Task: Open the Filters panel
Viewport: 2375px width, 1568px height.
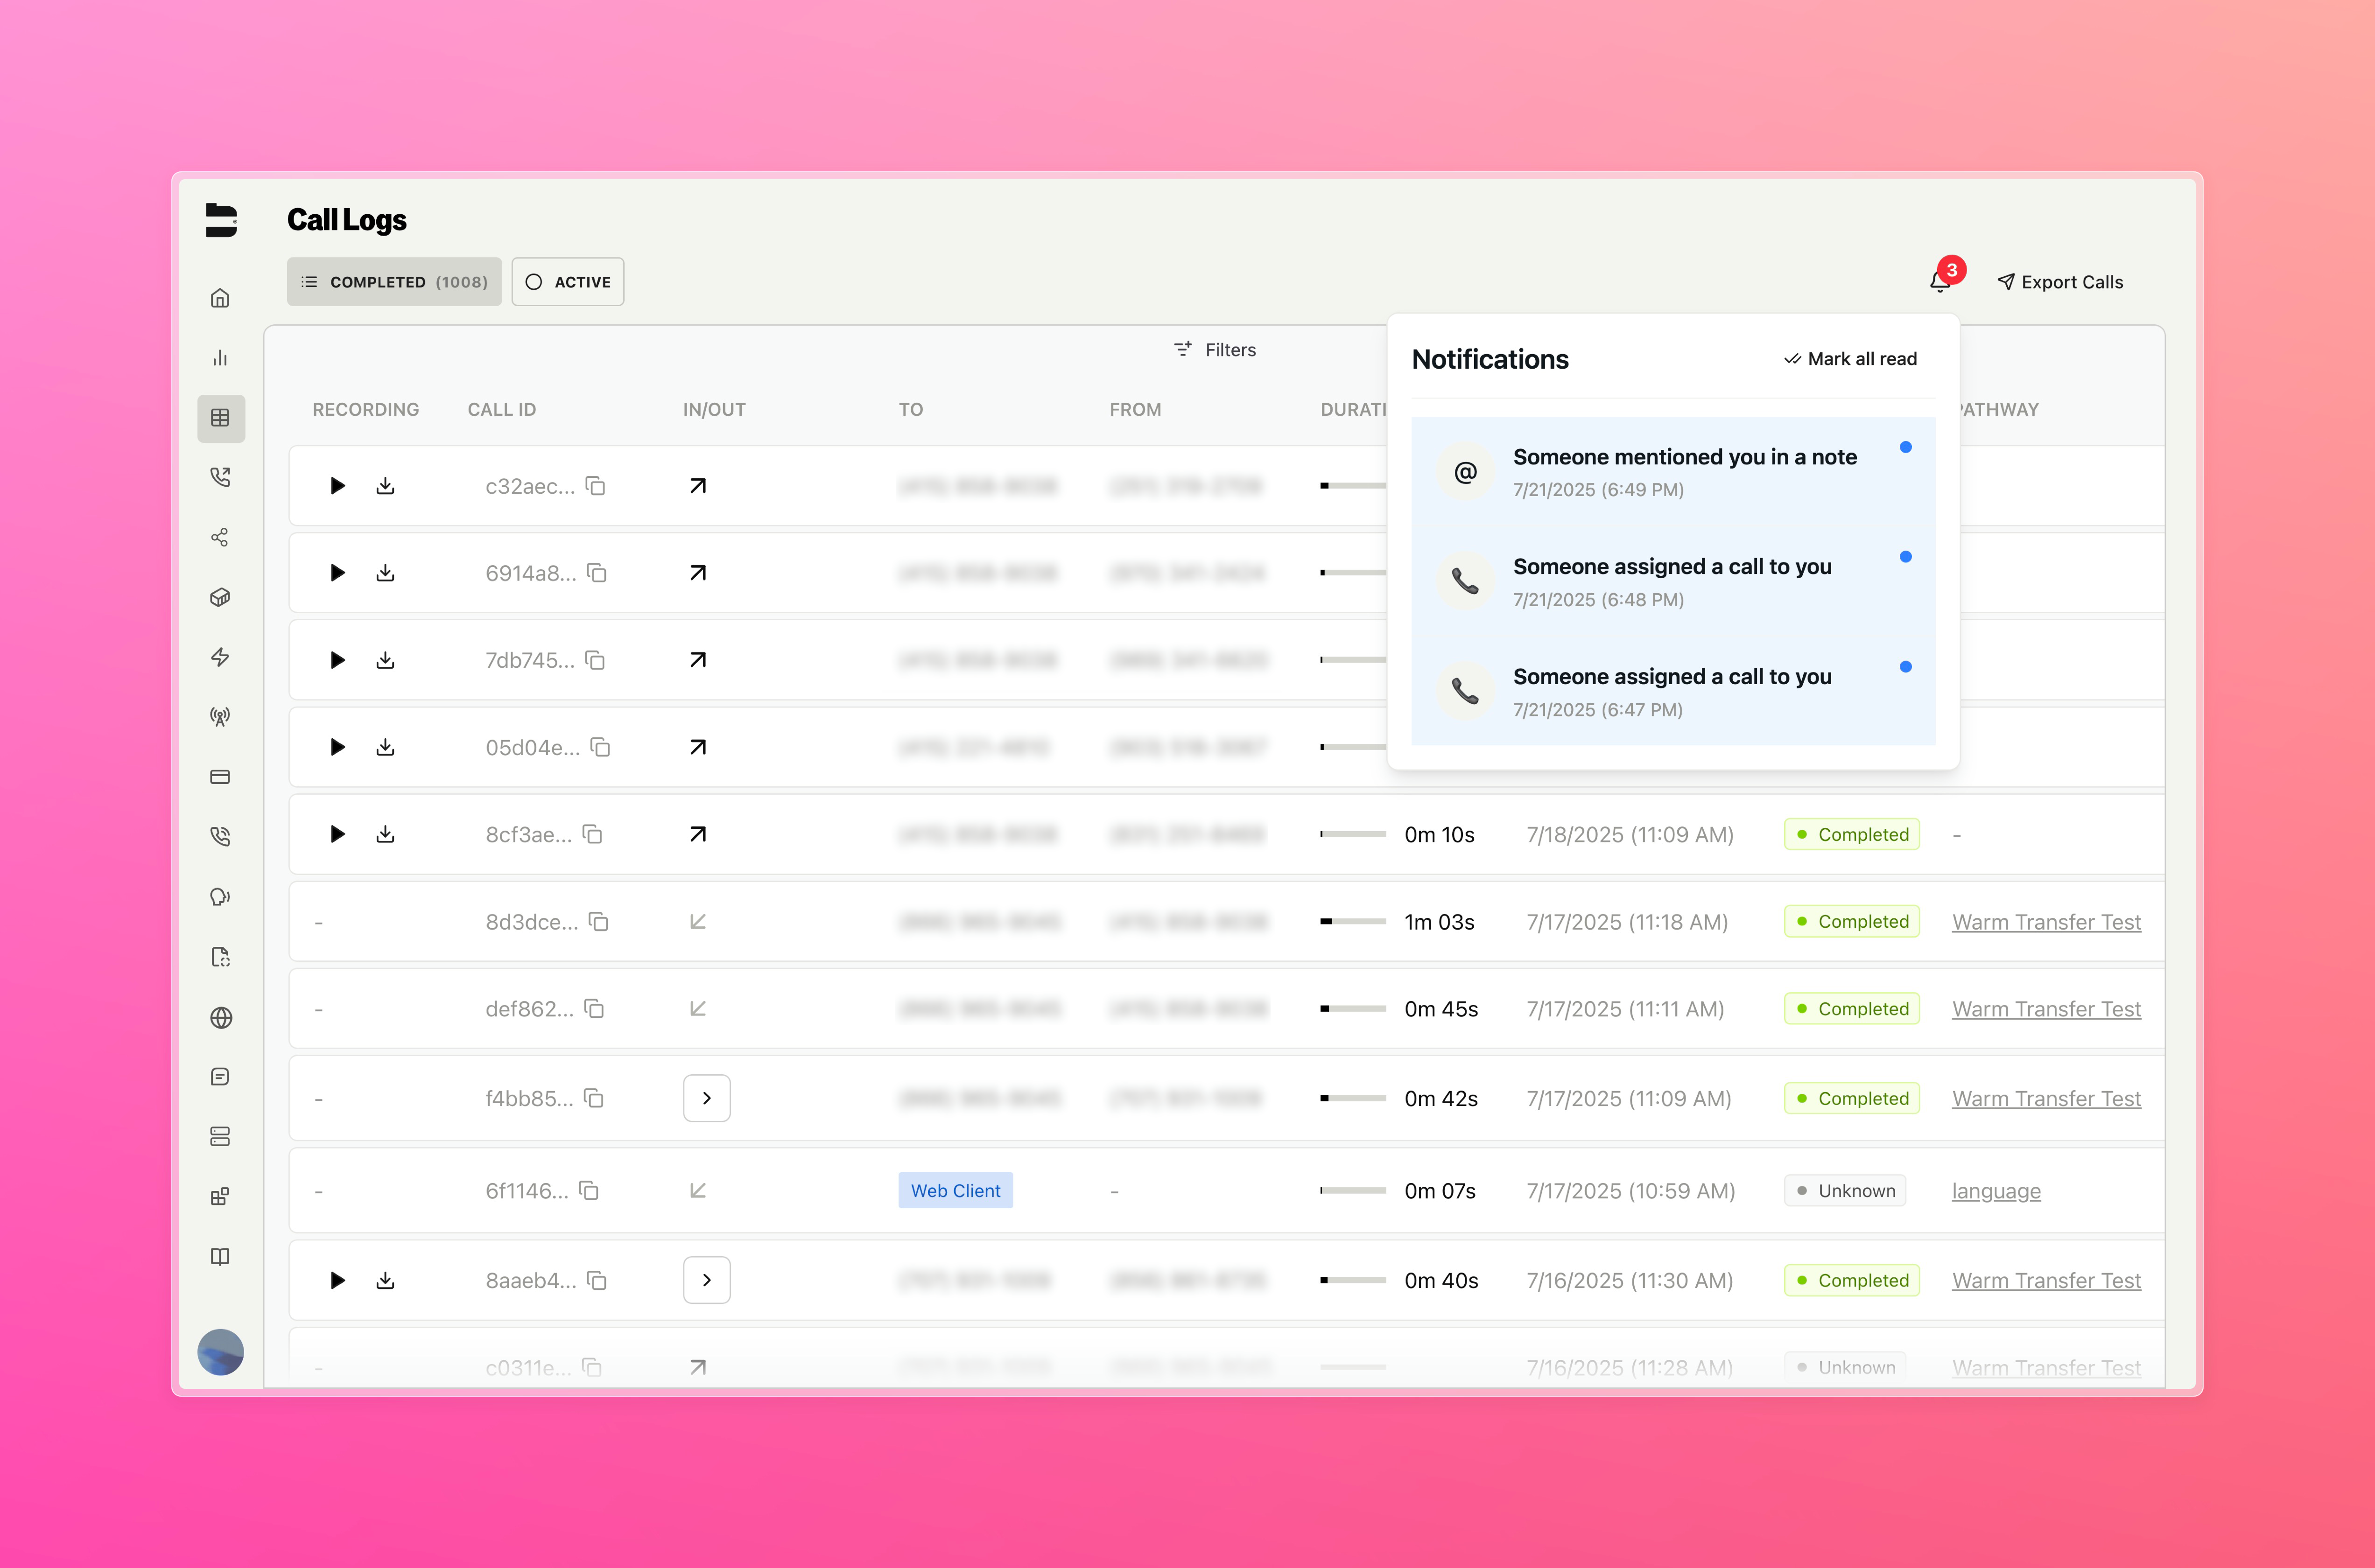Action: pyautogui.click(x=1214, y=349)
